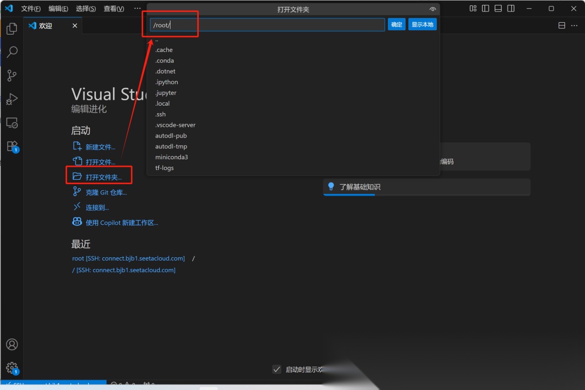Click the SSH remote status bar indicator
This screenshot has width=585, height=390.
53,383
